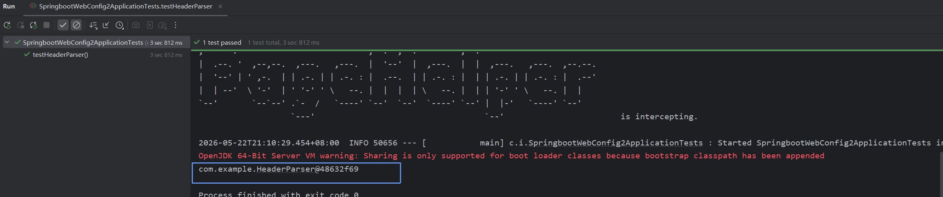
Task: Collapse the SpringbootWebConfig2ApplicationTests tree node
Action: coord(7,42)
